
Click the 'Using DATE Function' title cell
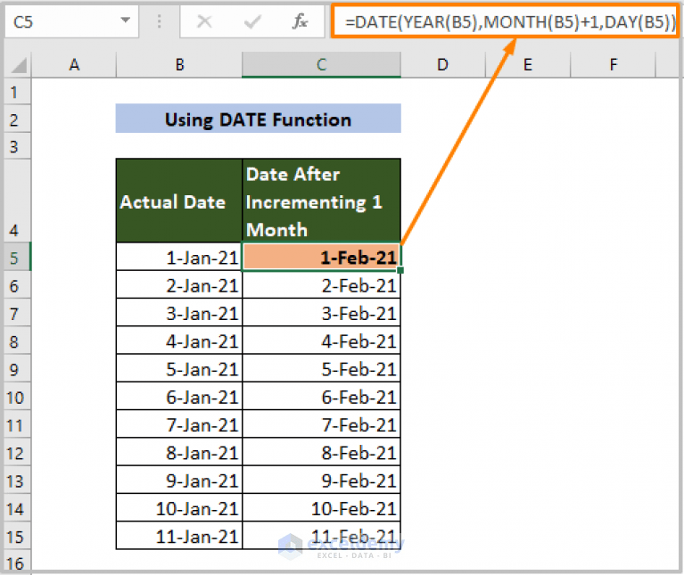(259, 119)
